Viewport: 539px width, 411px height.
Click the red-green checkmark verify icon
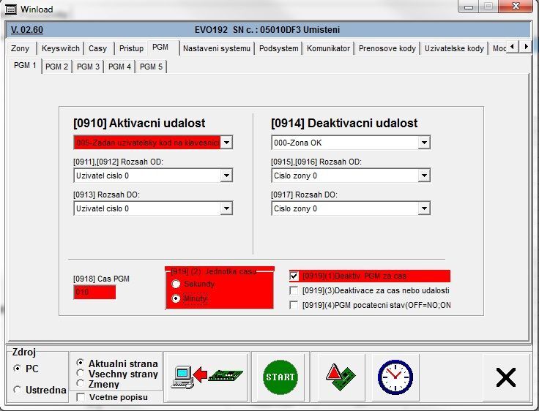pyautogui.click(x=341, y=377)
